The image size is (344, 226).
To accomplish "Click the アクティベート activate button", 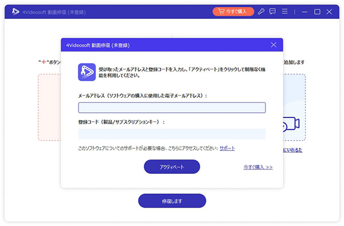I will tap(172, 166).
